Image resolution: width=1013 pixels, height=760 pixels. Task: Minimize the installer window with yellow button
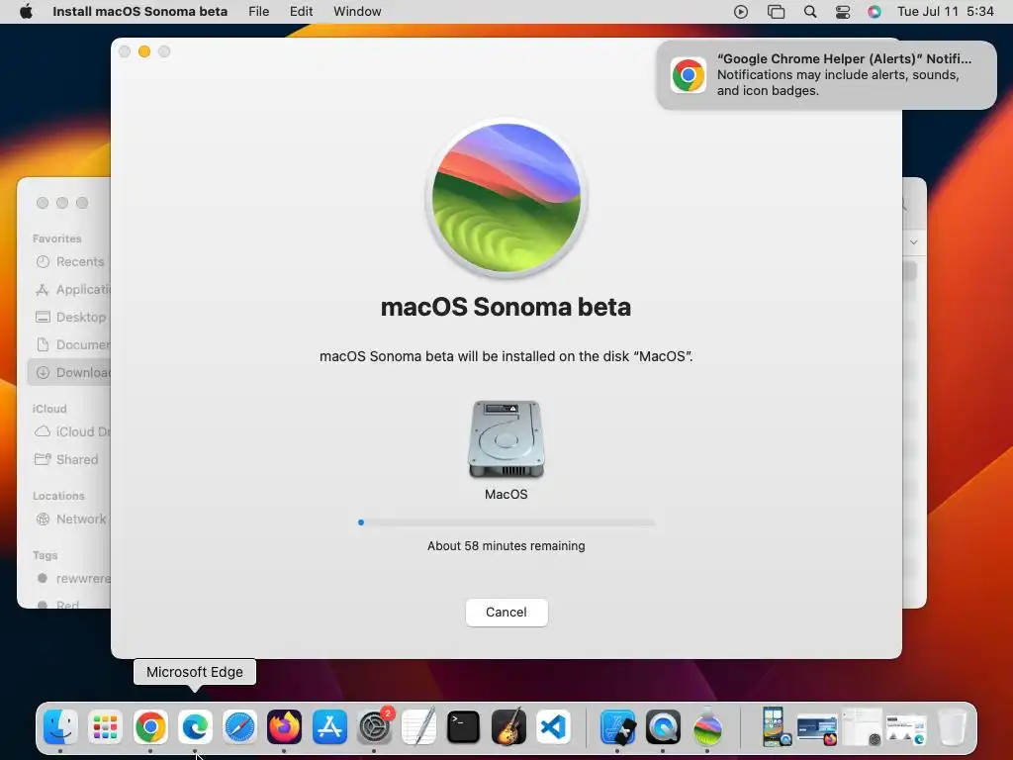click(x=144, y=51)
